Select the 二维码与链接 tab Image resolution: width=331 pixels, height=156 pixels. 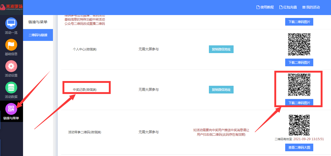click(38, 35)
